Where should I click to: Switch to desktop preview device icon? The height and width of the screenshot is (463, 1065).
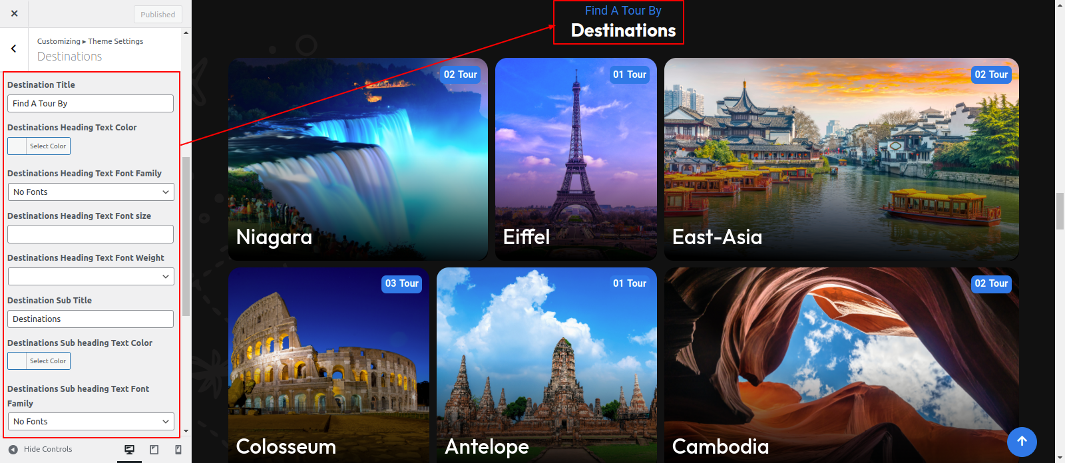tap(130, 450)
